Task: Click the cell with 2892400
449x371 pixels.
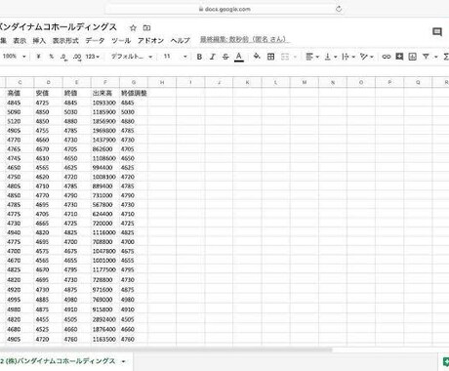Action: coord(105,319)
